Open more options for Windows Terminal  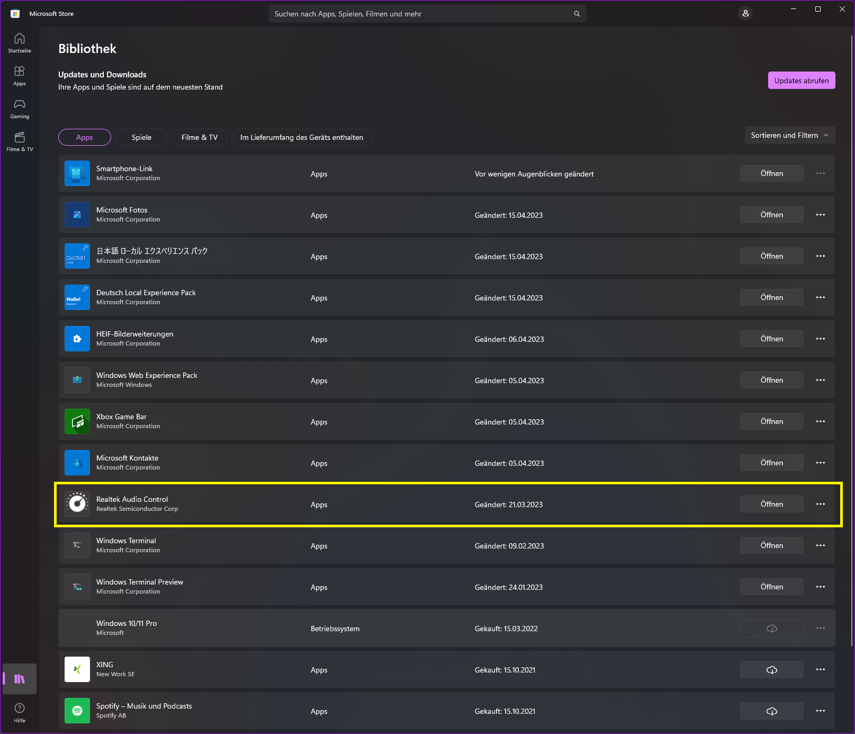coord(820,545)
